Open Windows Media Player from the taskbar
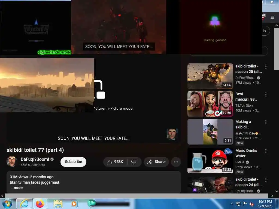Viewport: 279px width, 209px height. click(74, 204)
